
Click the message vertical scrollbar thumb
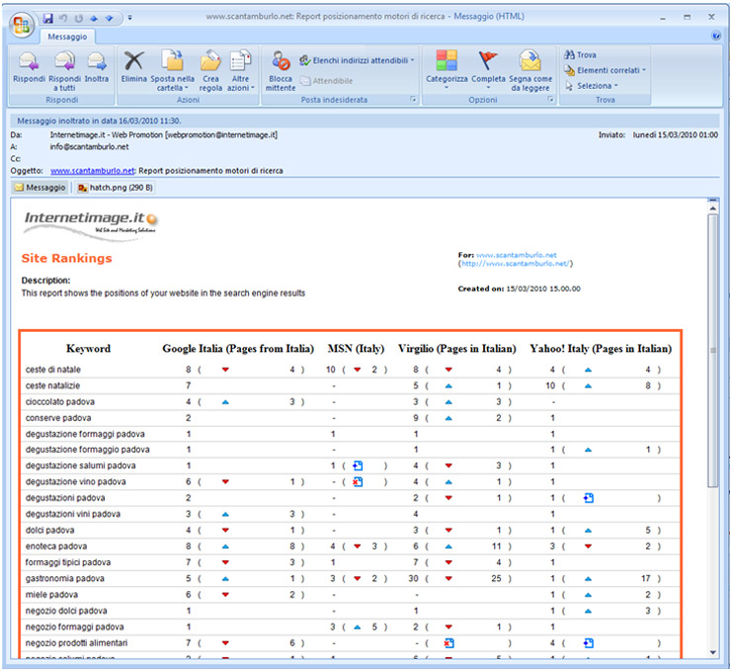click(x=712, y=351)
